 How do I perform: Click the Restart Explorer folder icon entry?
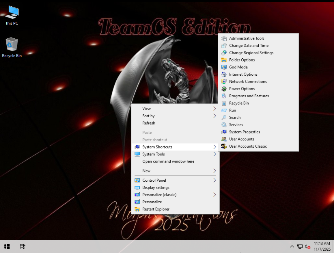click(137, 209)
